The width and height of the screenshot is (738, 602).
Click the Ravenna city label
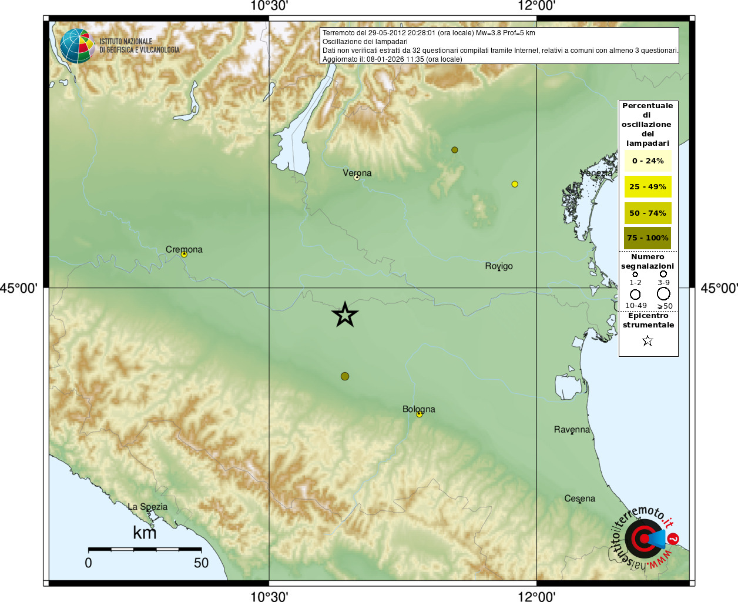[572, 430]
